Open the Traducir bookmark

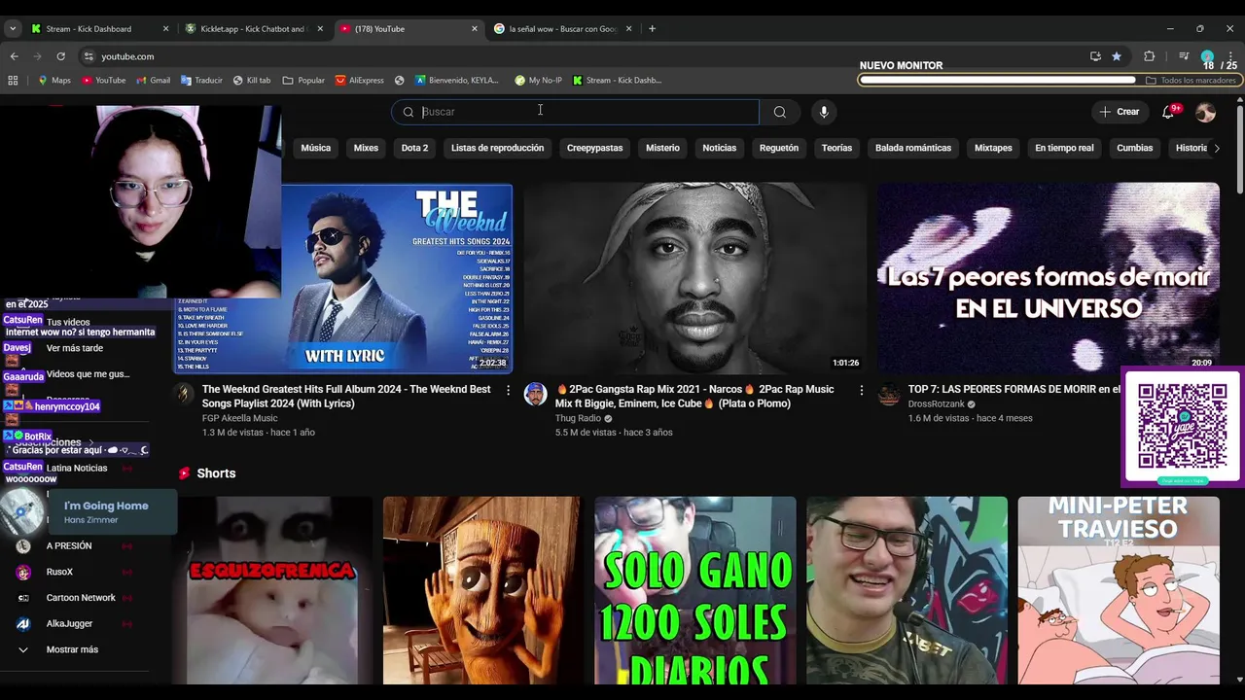202,81
